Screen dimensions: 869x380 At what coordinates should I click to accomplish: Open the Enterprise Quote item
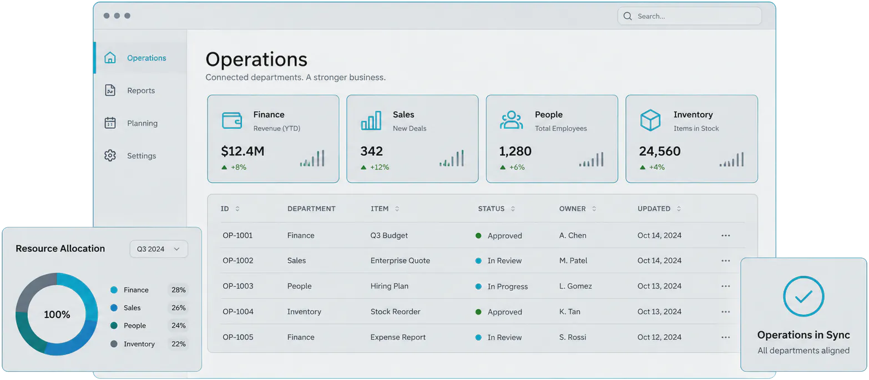coord(400,261)
